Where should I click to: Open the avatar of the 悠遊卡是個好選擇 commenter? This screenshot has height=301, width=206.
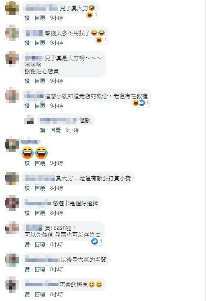point(12,203)
